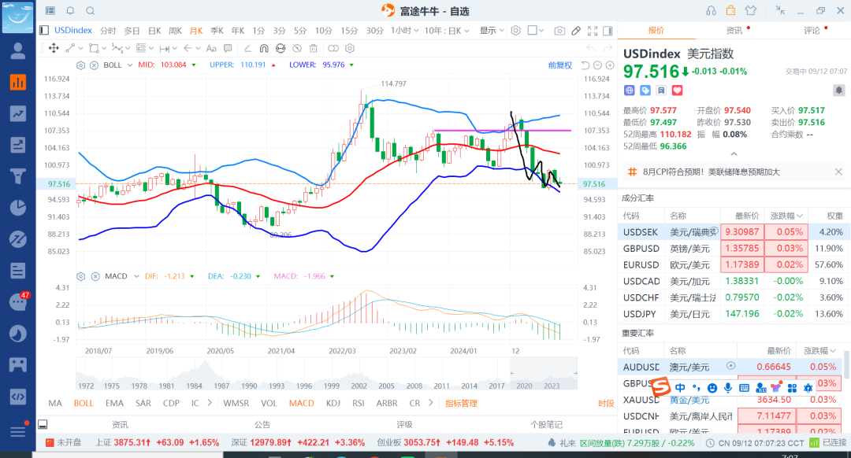This screenshot has height=458, width=851.
Task: Click the historical range navigator timeline
Action: pyautogui.click(x=326, y=373)
